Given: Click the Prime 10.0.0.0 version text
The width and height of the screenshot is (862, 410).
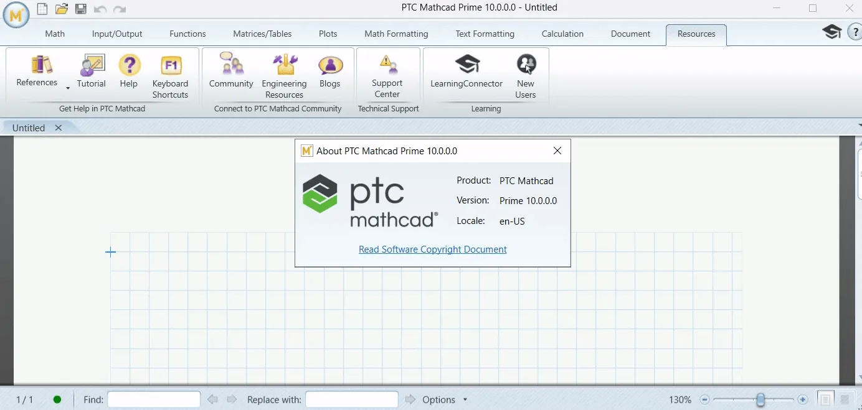Looking at the screenshot, I should pyautogui.click(x=528, y=201).
